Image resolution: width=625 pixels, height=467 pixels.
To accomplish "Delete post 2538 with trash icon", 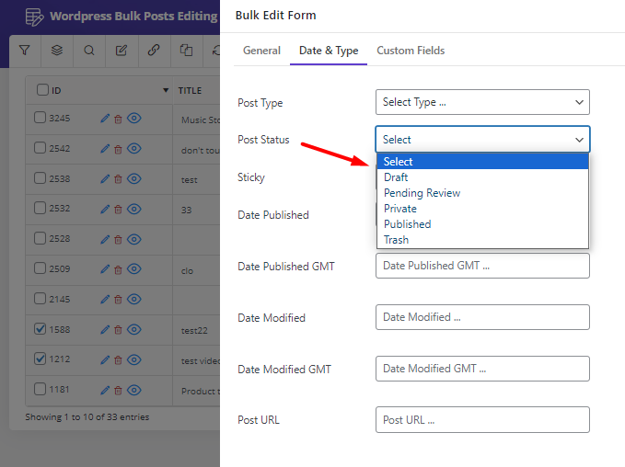I will click(x=118, y=179).
